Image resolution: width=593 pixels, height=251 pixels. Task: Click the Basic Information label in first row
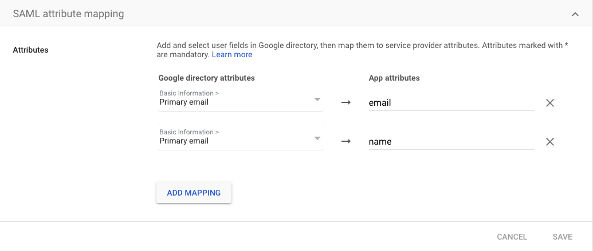point(189,93)
